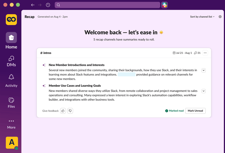Click the green presence dot on avatar

tap(16, 148)
